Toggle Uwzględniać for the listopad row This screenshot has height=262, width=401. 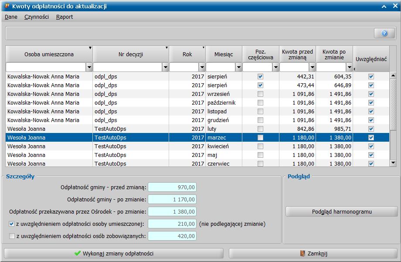click(x=371, y=111)
